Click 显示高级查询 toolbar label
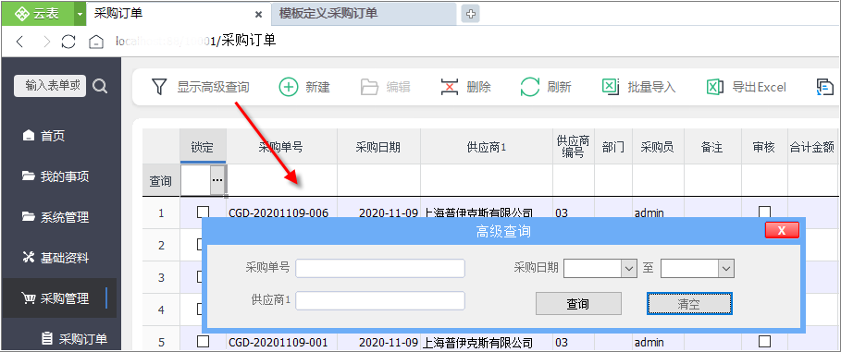Image resolution: width=841 pixels, height=352 pixels. pos(214,87)
